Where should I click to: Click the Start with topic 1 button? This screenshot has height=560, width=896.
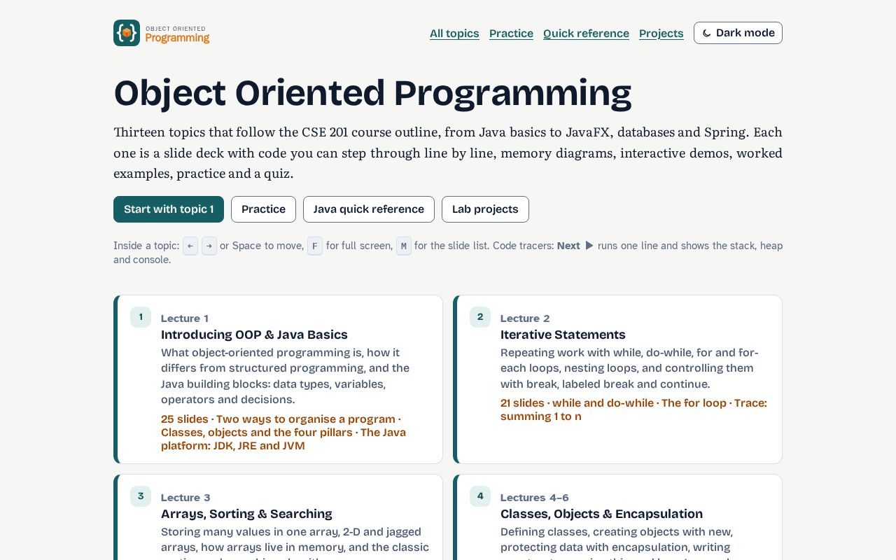point(169,209)
